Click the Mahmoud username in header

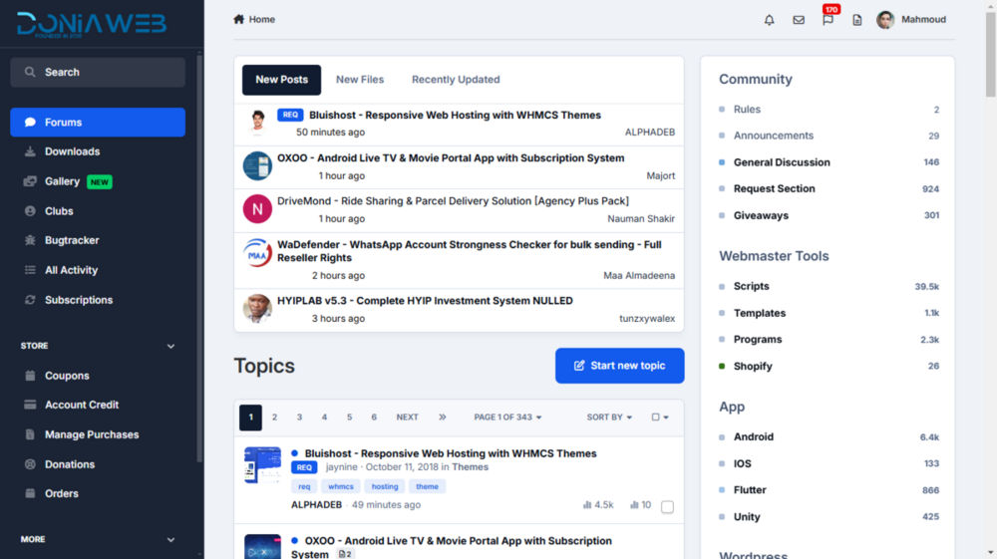[923, 20]
